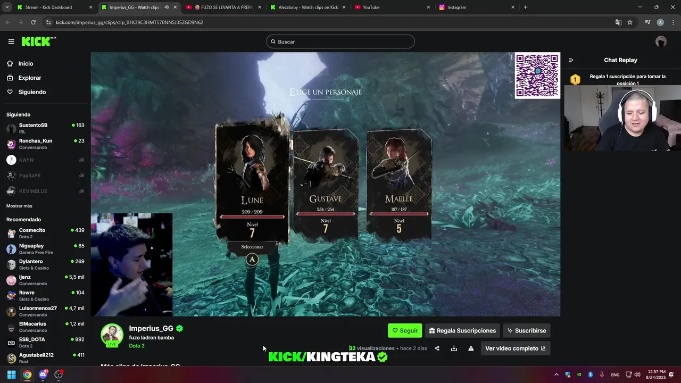
Task: Open the Kick hamburger menu
Action: pyautogui.click(x=11, y=41)
